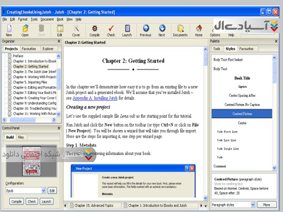283x212 pixels.
Task: Open the Format menu
Action: [23, 19]
